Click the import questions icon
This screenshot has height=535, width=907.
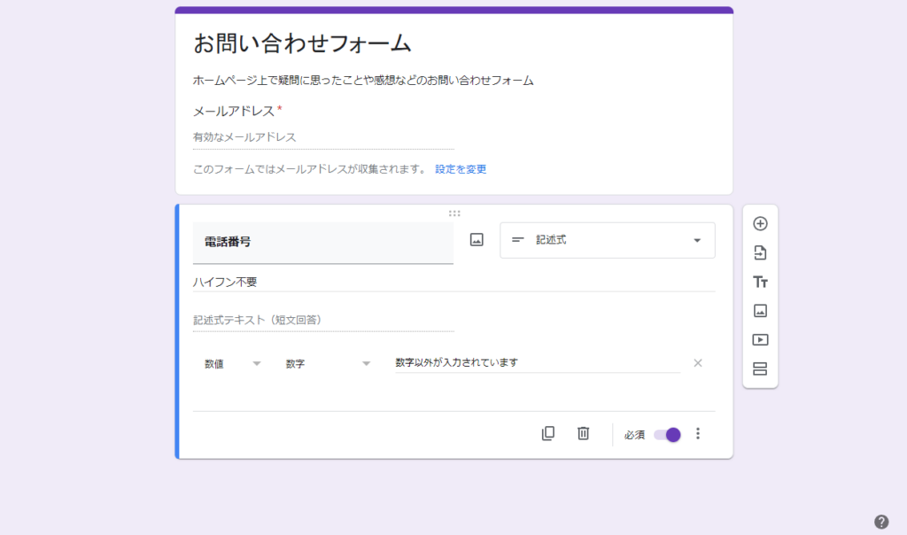[x=760, y=252]
